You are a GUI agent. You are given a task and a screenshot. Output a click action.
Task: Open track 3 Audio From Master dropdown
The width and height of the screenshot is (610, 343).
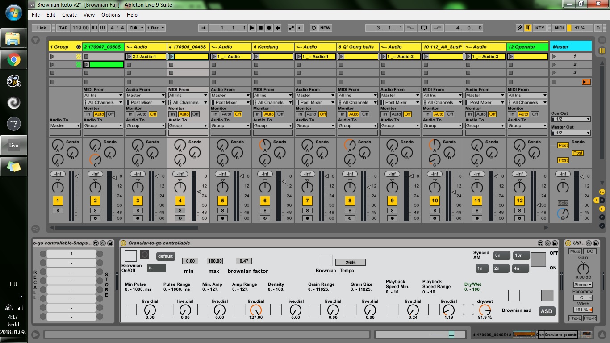pos(145,95)
